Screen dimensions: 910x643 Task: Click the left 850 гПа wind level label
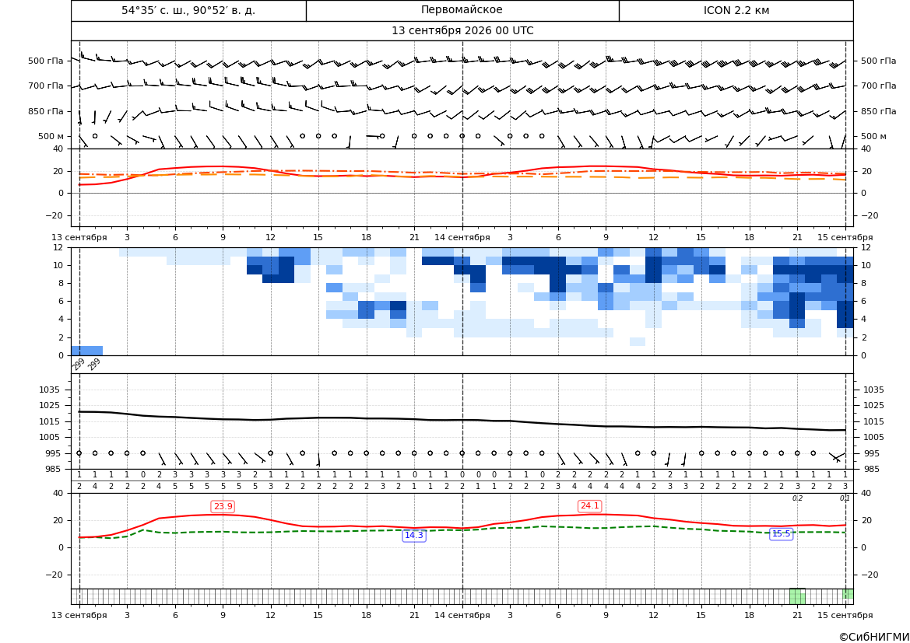tap(46, 111)
